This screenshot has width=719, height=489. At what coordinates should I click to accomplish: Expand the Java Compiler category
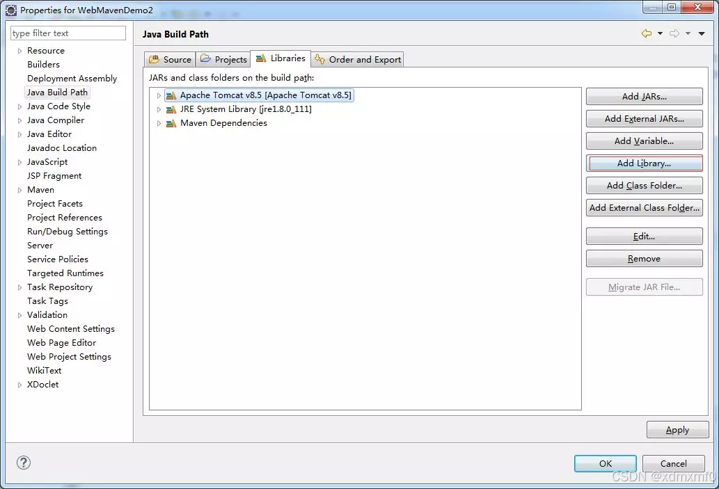(x=19, y=120)
